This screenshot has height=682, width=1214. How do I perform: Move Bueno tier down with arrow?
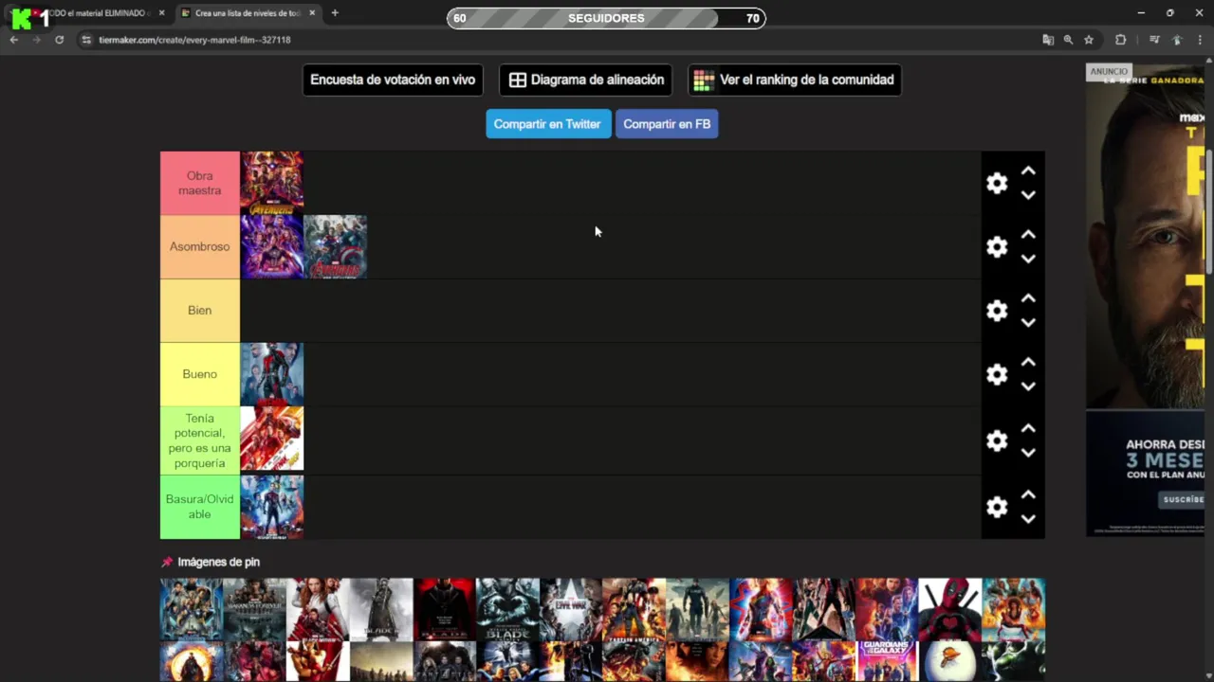coord(1028,386)
